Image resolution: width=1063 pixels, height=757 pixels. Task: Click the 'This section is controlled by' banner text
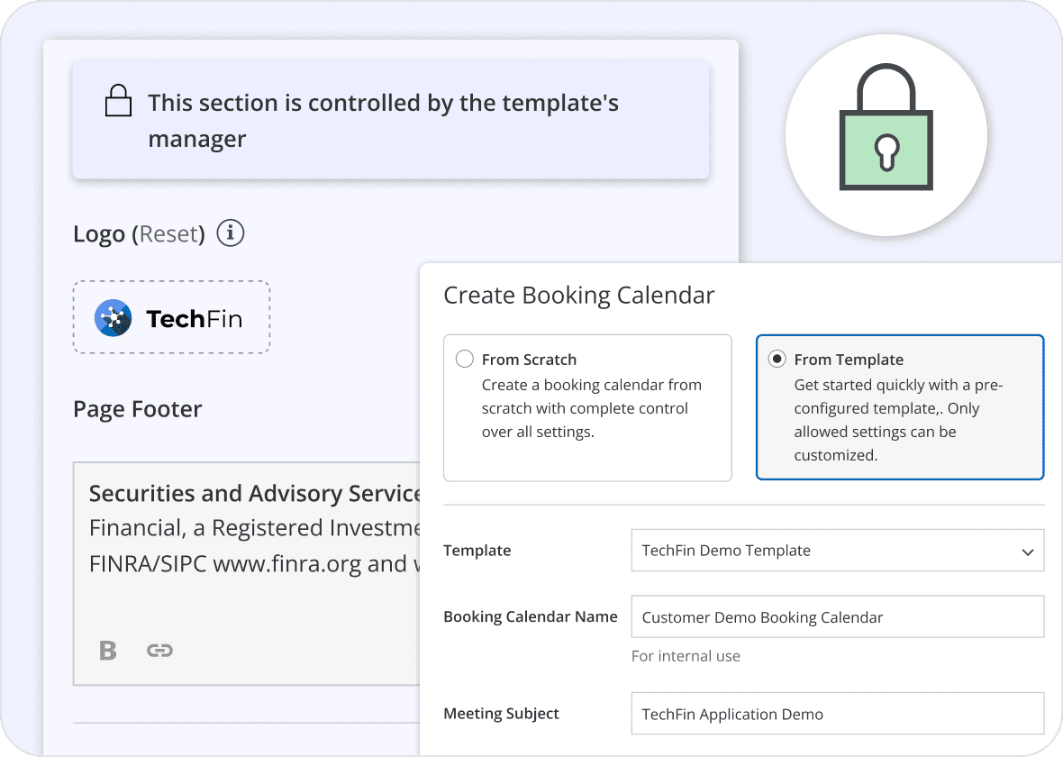(383, 121)
